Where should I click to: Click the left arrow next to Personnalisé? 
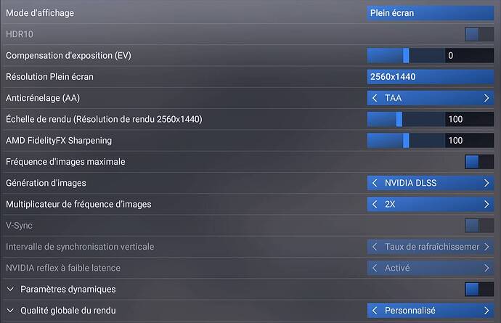[x=375, y=311]
